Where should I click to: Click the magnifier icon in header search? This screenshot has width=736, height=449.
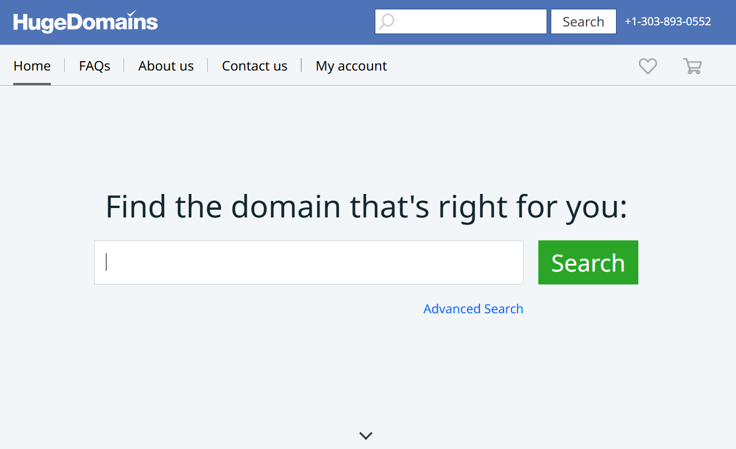coord(387,22)
